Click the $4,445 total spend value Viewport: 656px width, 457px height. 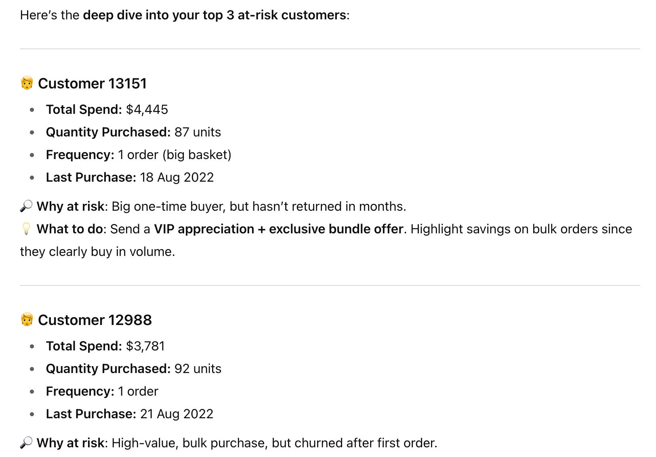[147, 109]
